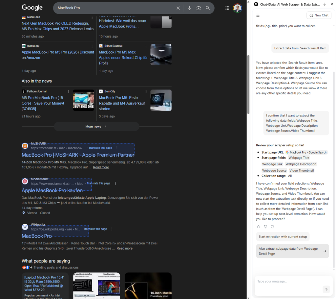Viewport: 336px width, 299px height.
Task: Open the Börse Express article thumbnail
Action: tap(161, 55)
